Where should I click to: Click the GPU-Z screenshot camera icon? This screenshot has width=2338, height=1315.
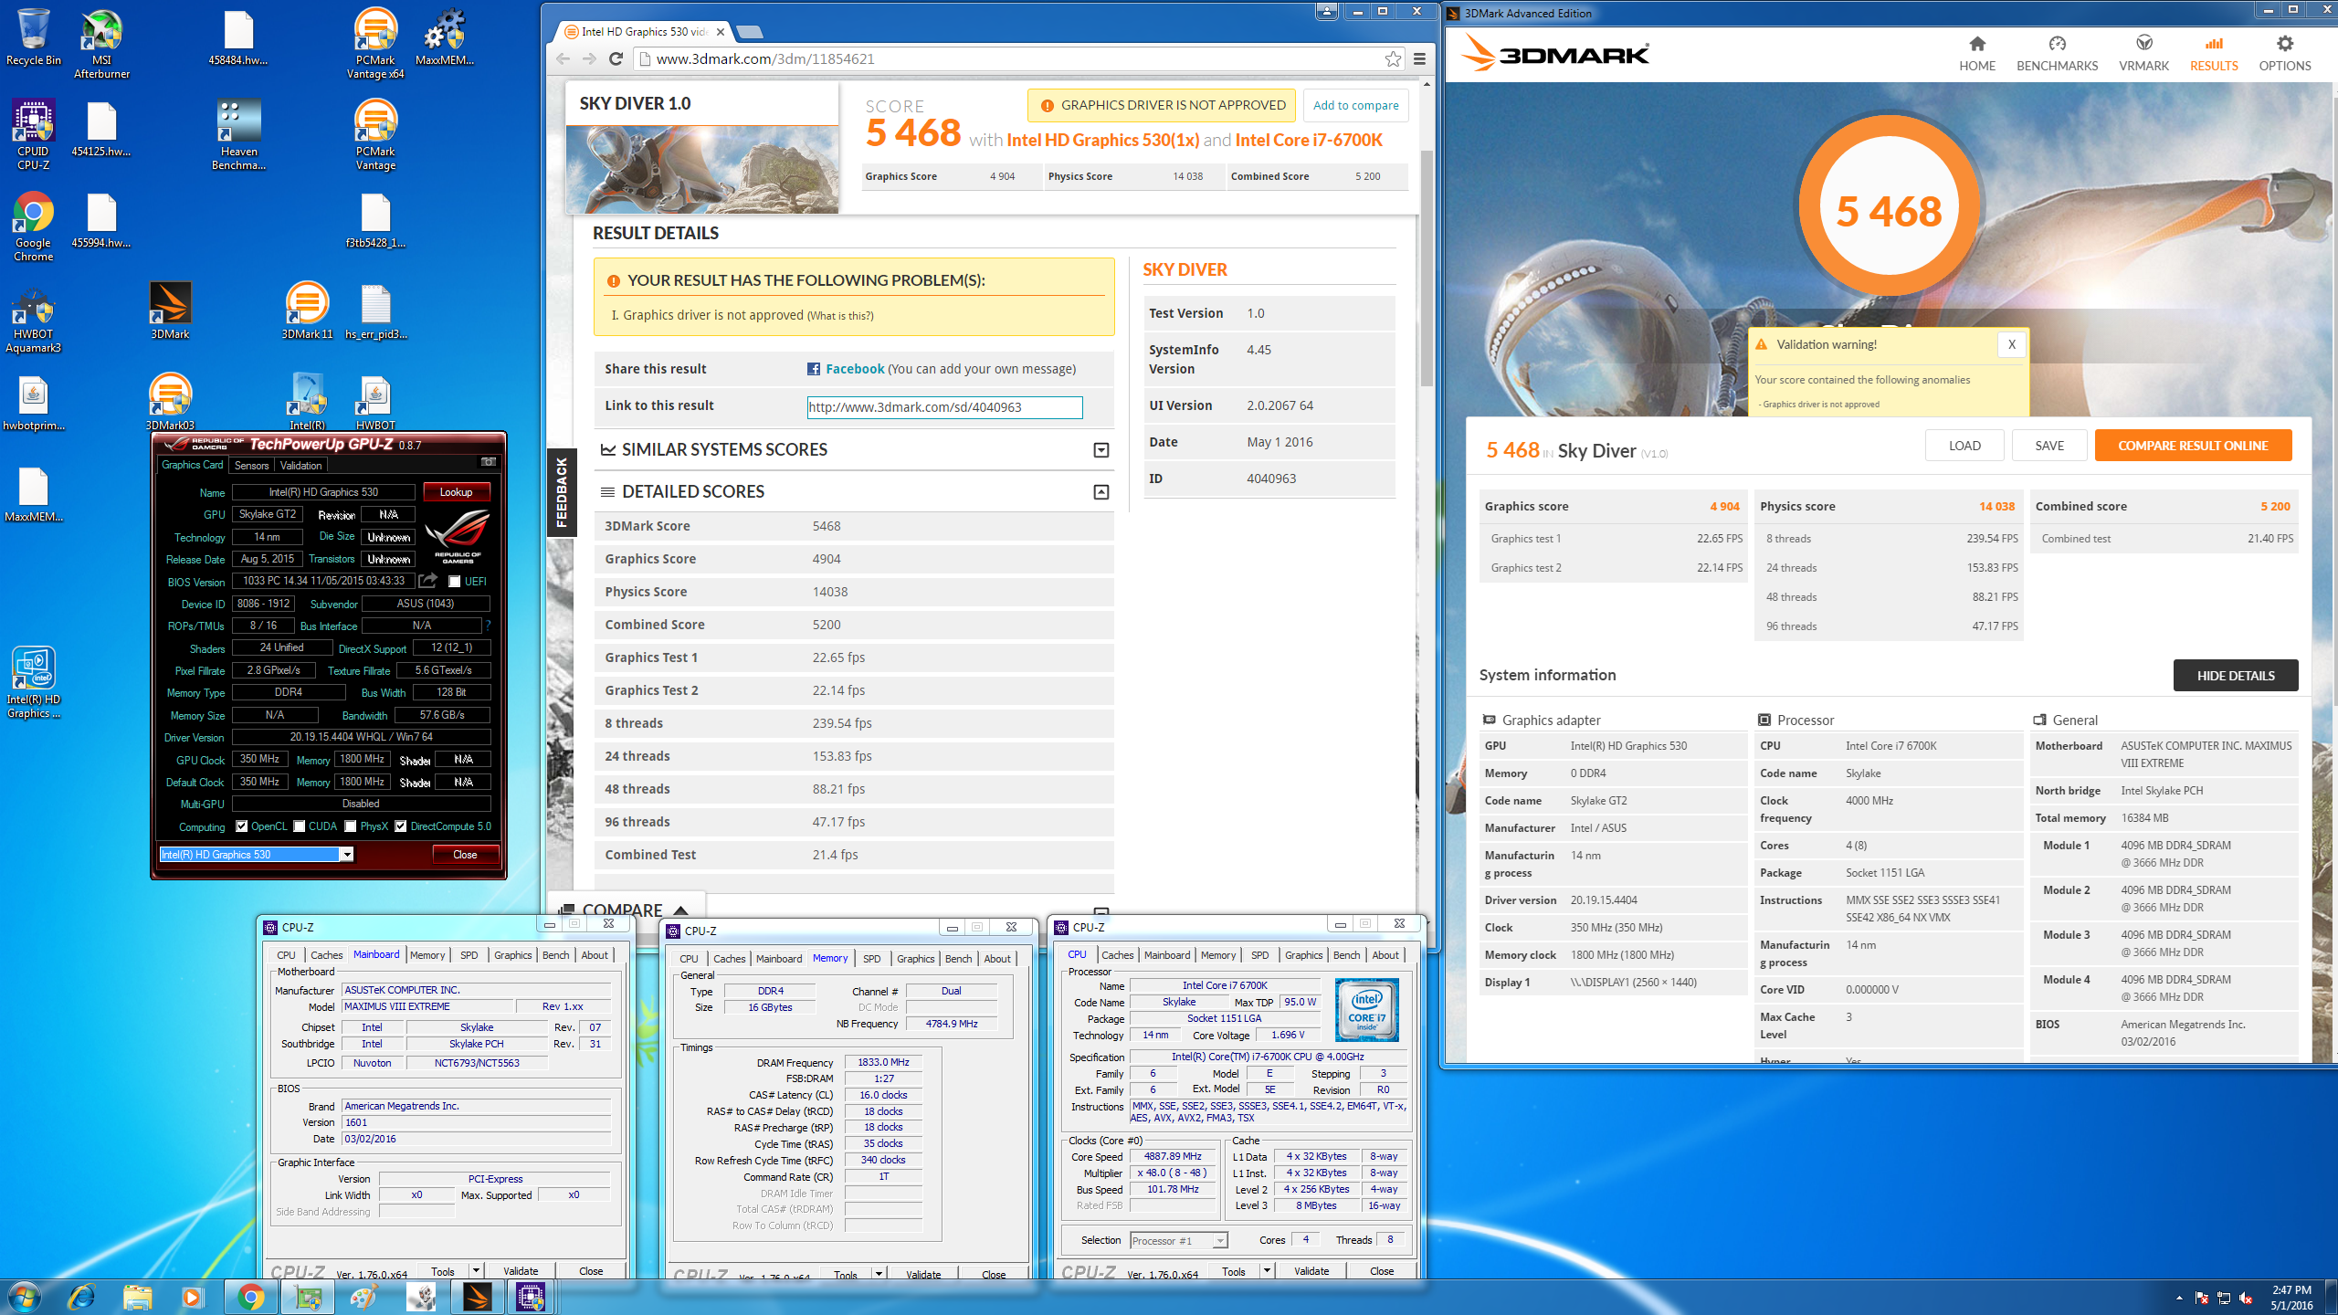pyautogui.click(x=489, y=462)
